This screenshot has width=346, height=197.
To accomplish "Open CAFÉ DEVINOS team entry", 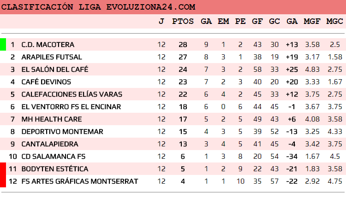I will pos(46,82).
